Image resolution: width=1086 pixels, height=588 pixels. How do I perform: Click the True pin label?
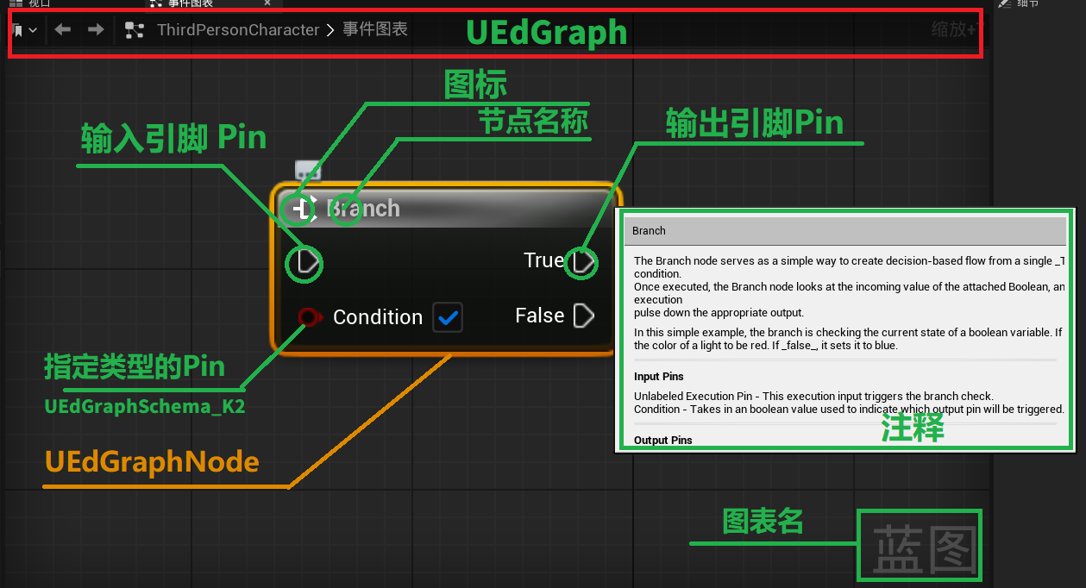pos(544,260)
